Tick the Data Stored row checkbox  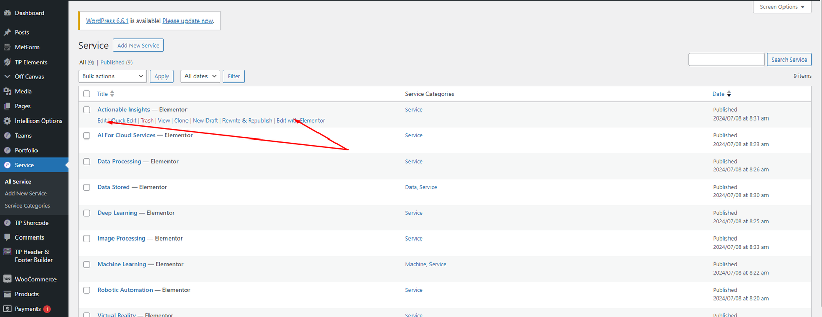(87, 187)
